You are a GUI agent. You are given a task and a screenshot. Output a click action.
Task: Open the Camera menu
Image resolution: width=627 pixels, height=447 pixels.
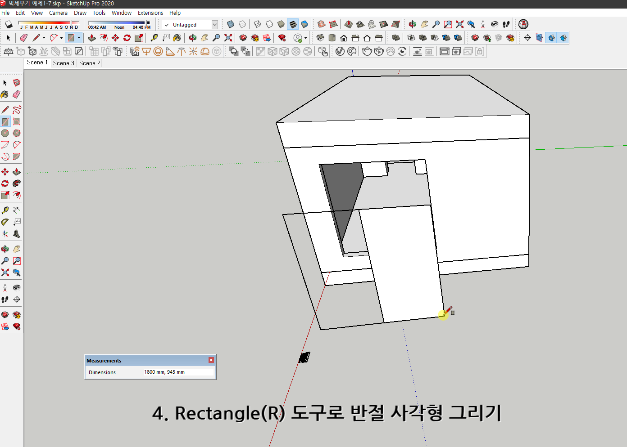tap(58, 13)
